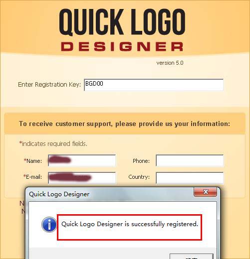The height and width of the screenshot is (259, 250).
Task: Select the Country input field
Action: point(190,178)
